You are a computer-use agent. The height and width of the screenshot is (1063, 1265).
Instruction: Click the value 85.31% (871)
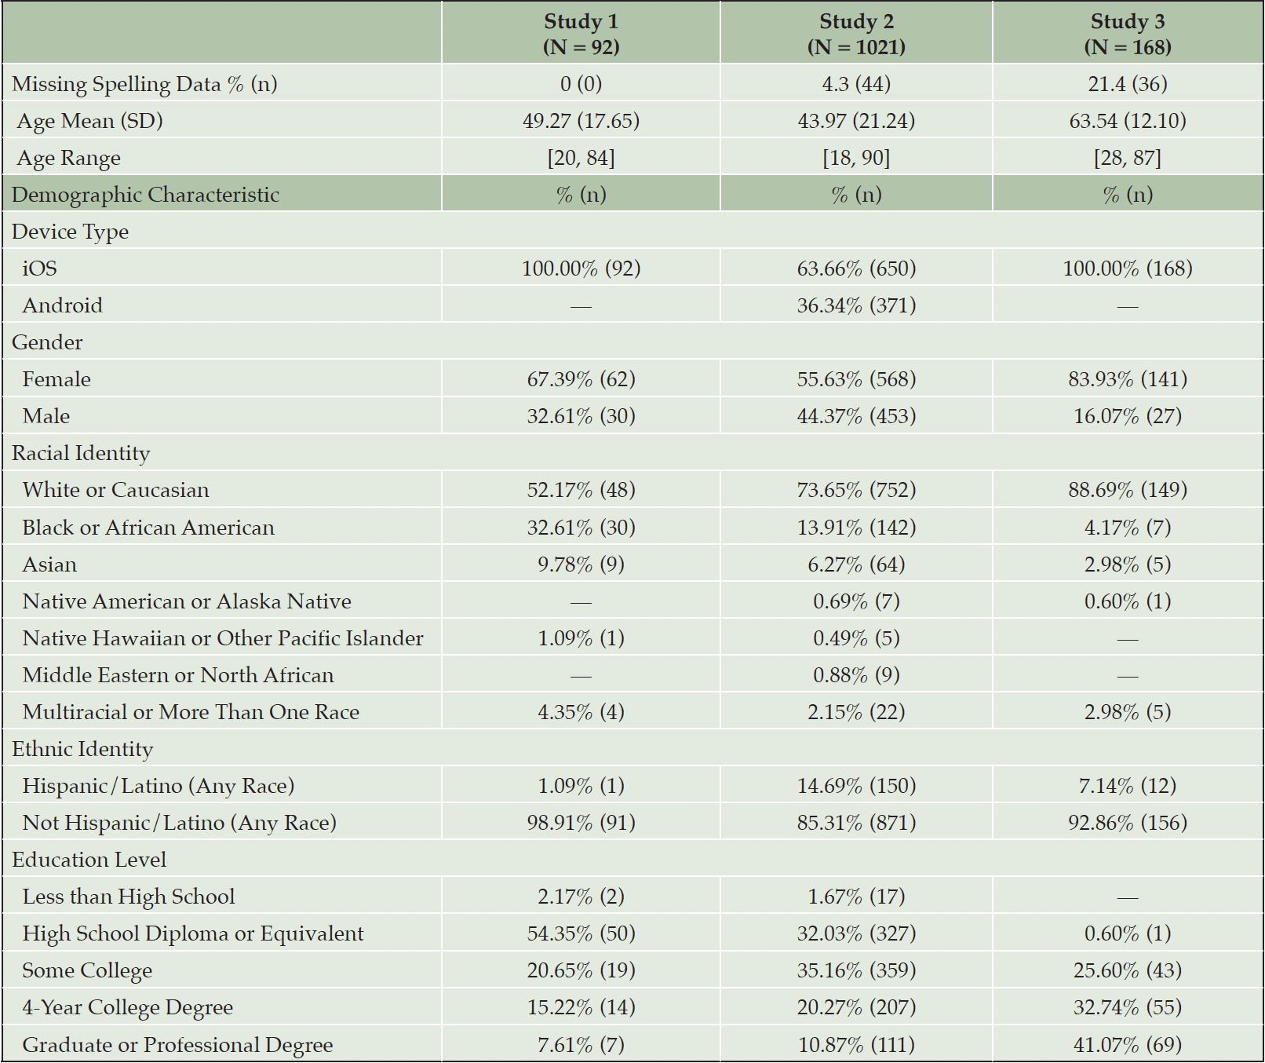(856, 823)
